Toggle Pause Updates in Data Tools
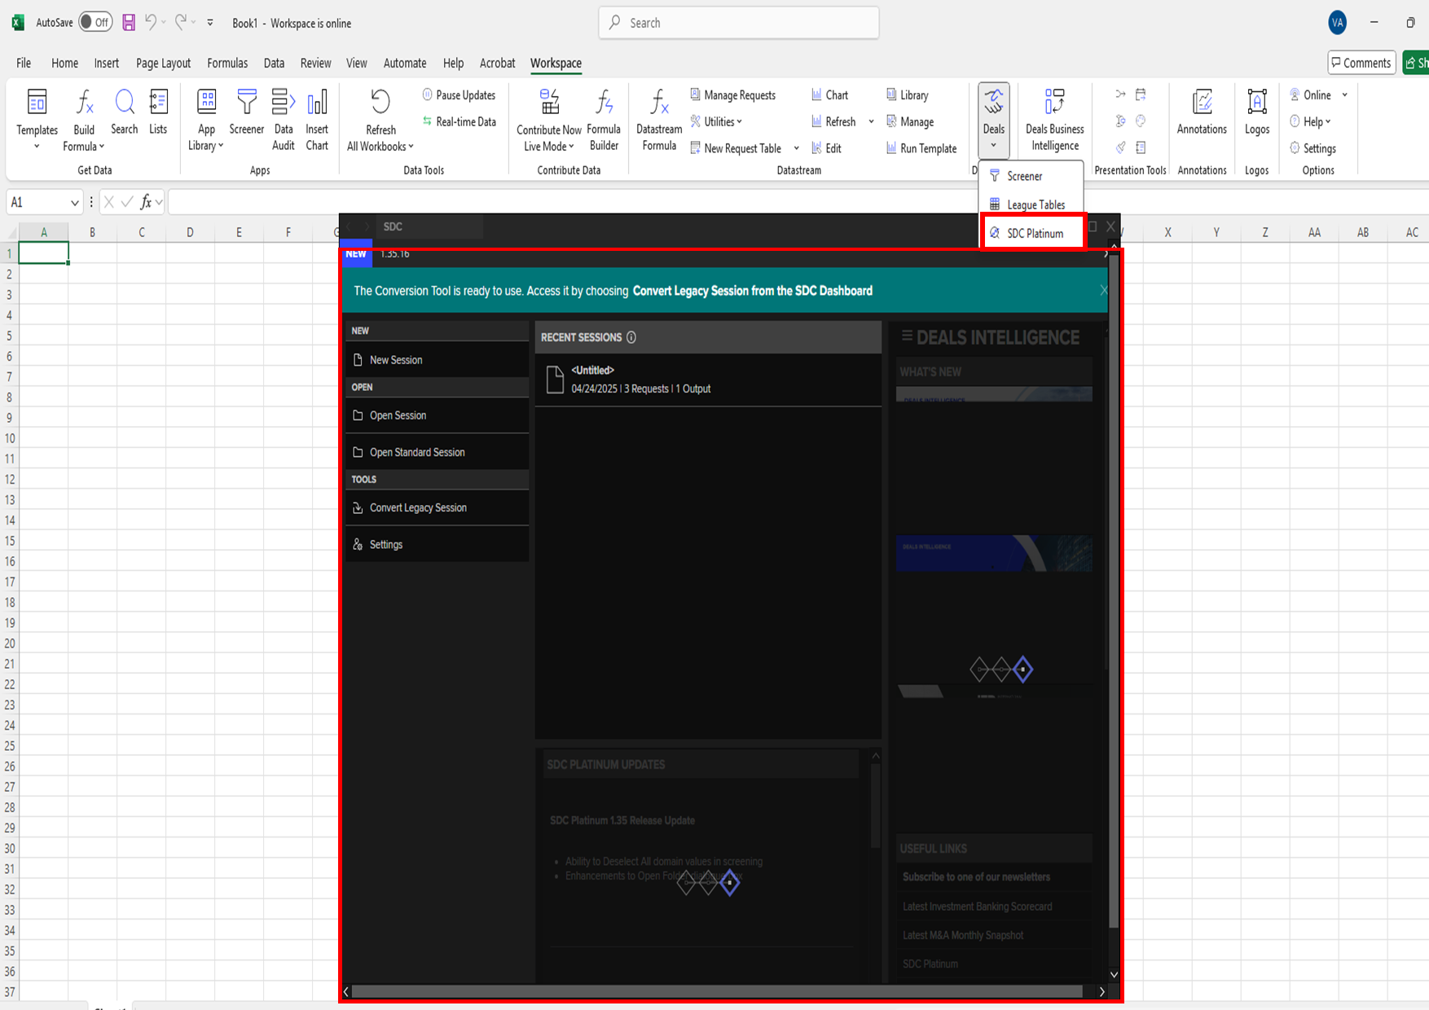This screenshot has height=1010, width=1429. pos(459,95)
